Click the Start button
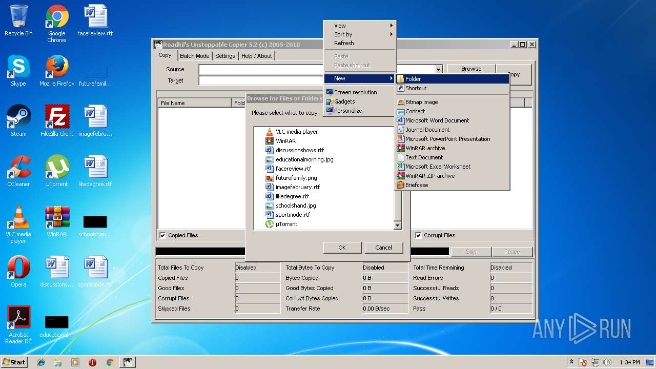The image size is (656, 369). tap(14, 362)
